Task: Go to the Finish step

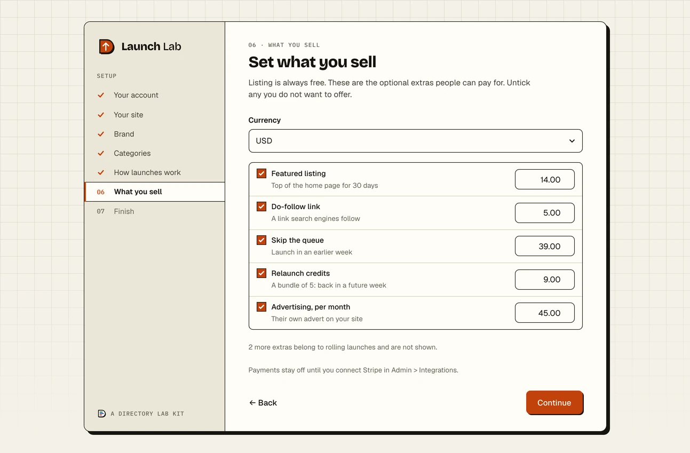Action: [155, 211]
